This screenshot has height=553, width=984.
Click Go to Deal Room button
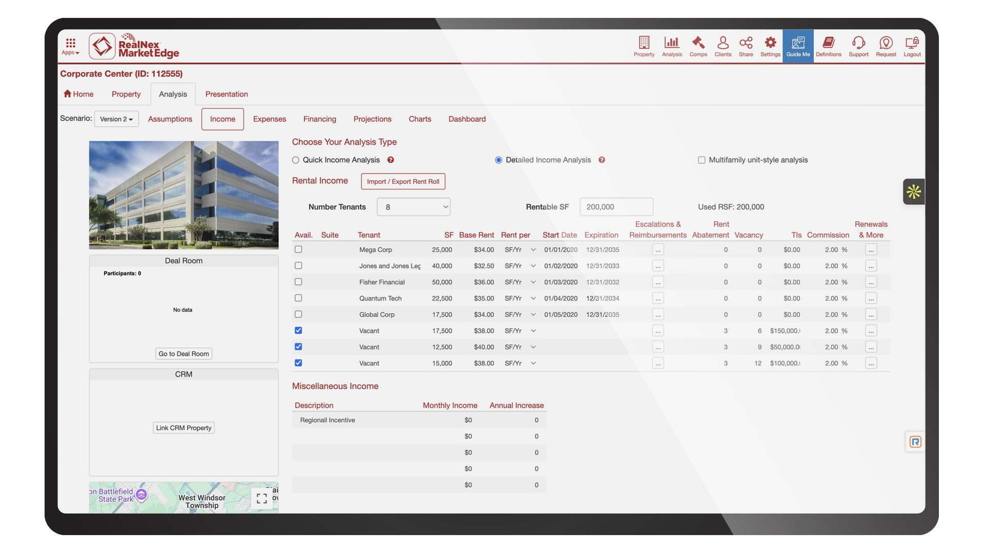[x=183, y=354]
